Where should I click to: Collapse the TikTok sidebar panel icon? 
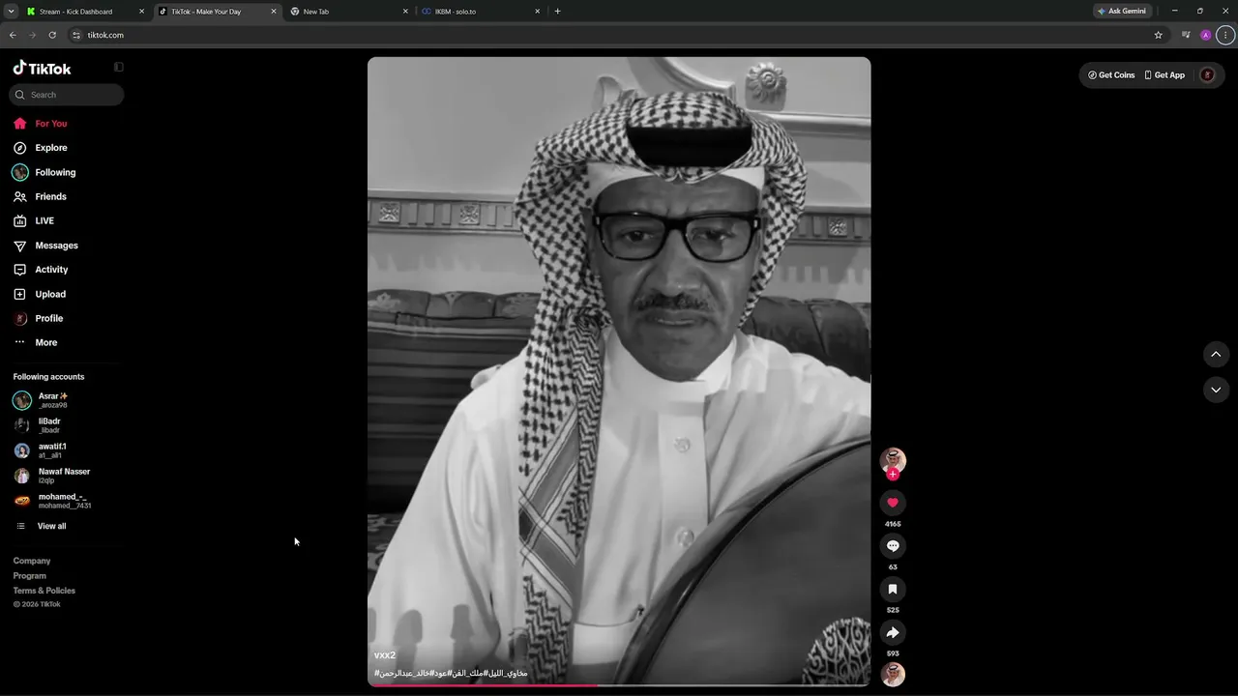(x=119, y=68)
